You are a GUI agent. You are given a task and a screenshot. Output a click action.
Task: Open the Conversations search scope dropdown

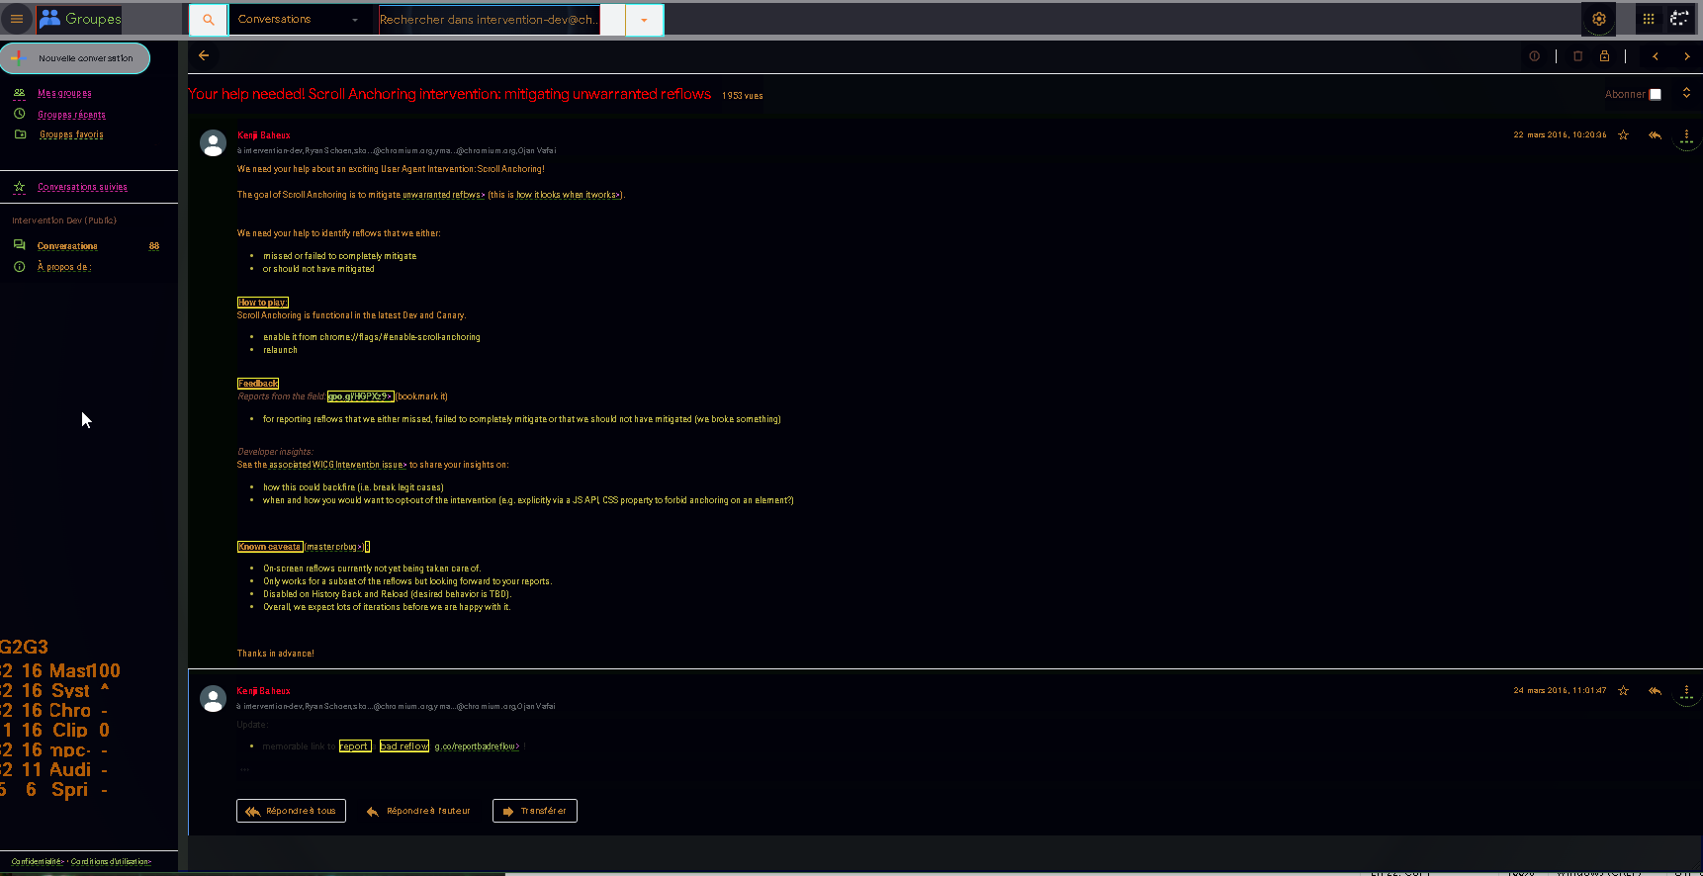click(298, 20)
